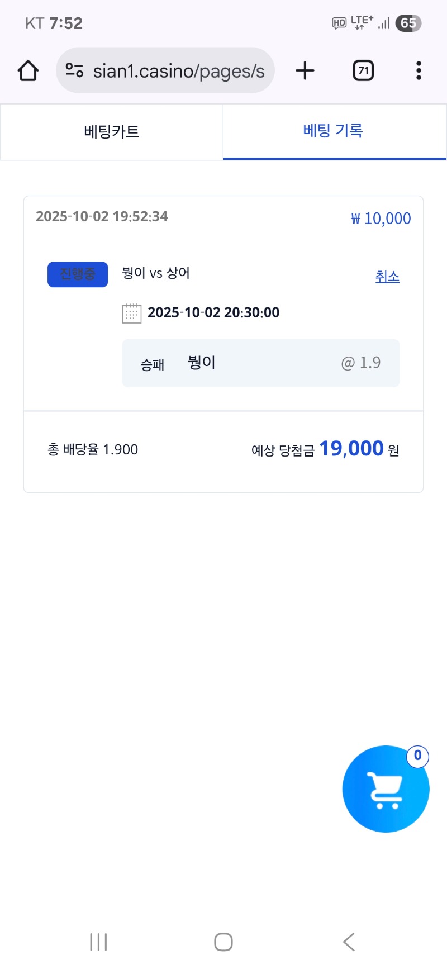Tap the 뷩이 vs 상어 match title
The image size is (447, 969).
[x=156, y=273]
